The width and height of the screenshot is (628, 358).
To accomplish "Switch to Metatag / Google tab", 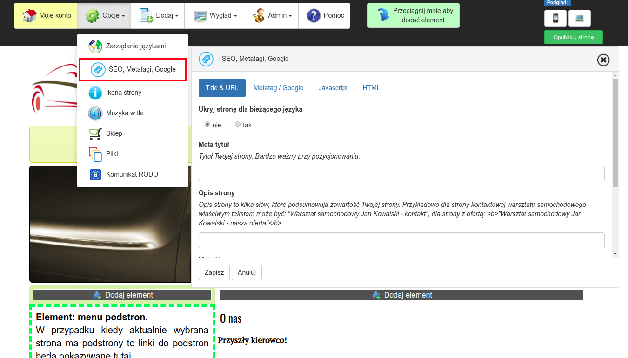I will [278, 88].
